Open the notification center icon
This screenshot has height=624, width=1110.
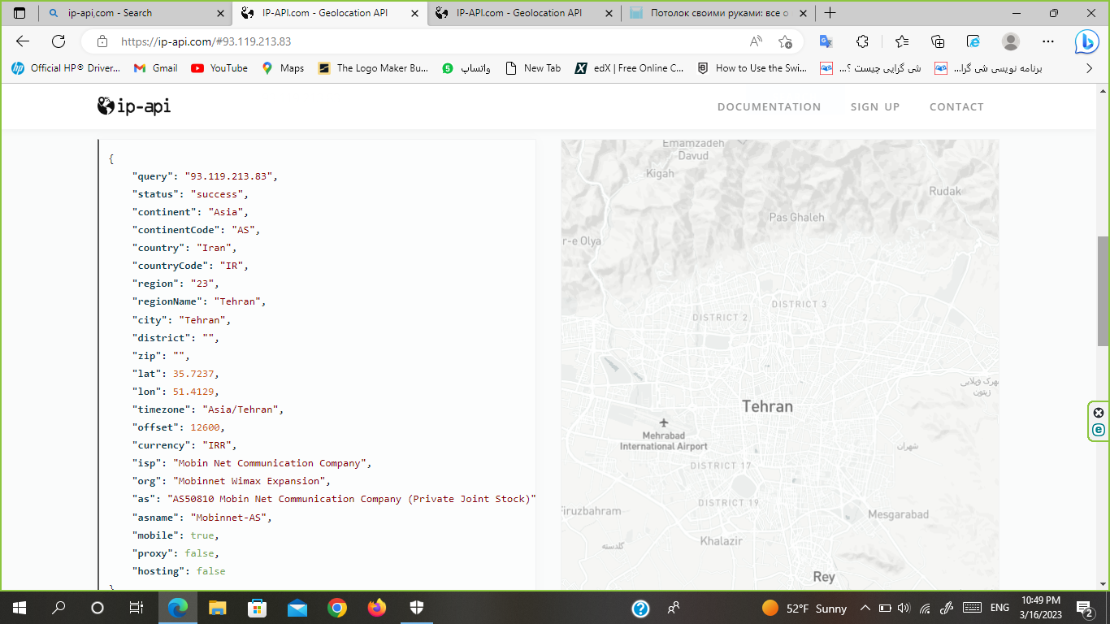(x=1085, y=608)
